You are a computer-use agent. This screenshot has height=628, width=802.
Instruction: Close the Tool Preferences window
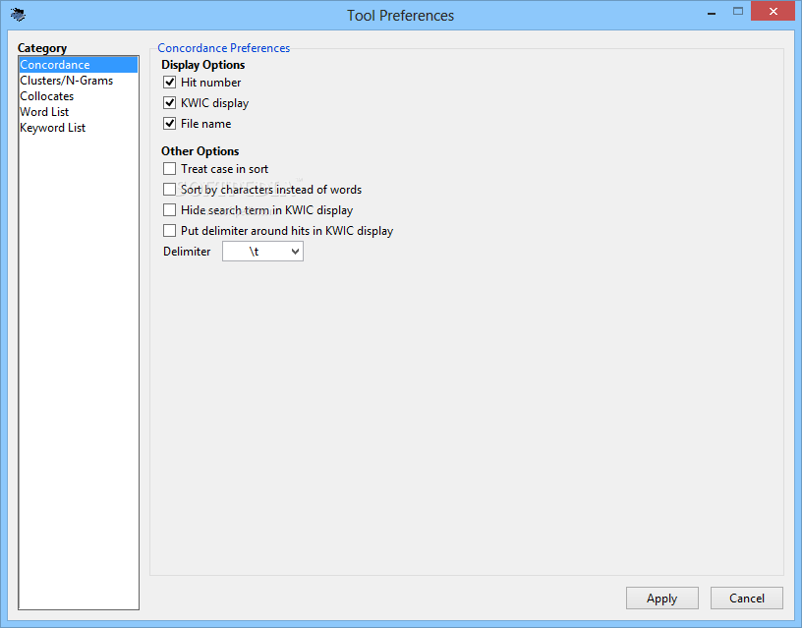773,11
